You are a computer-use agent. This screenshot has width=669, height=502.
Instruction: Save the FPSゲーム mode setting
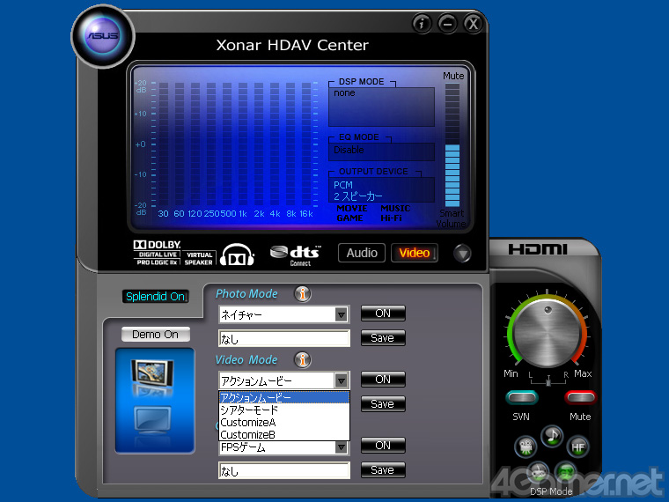383,470
